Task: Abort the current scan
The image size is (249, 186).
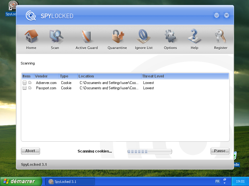Action: click(x=30, y=151)
